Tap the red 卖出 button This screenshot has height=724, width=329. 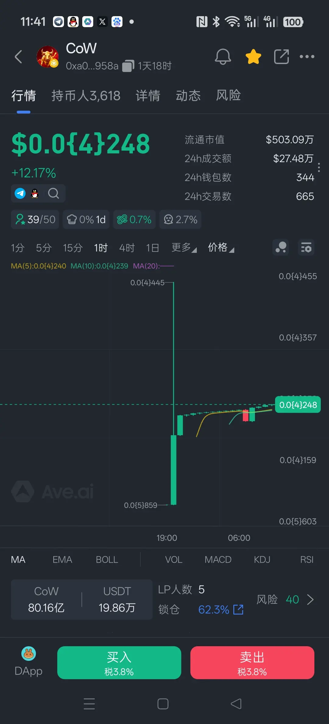252,663
